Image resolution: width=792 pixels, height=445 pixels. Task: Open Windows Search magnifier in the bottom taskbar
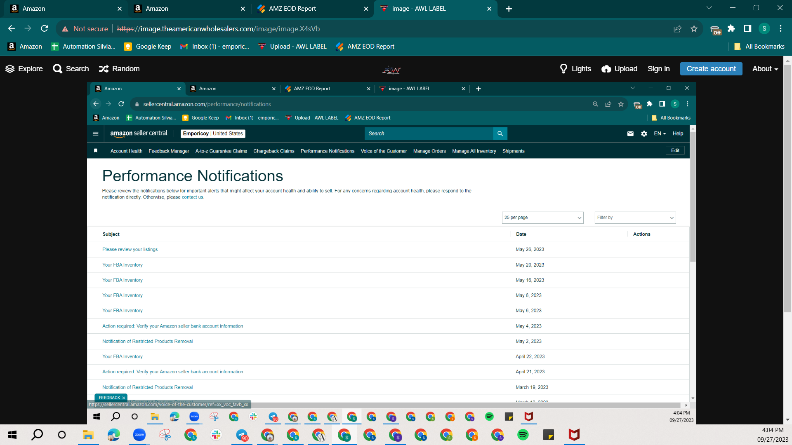click(x=37, y=435)
